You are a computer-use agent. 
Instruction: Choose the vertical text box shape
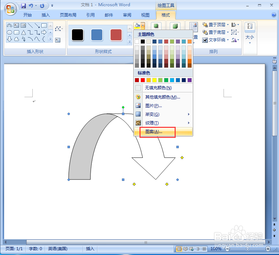click(23, 25)
